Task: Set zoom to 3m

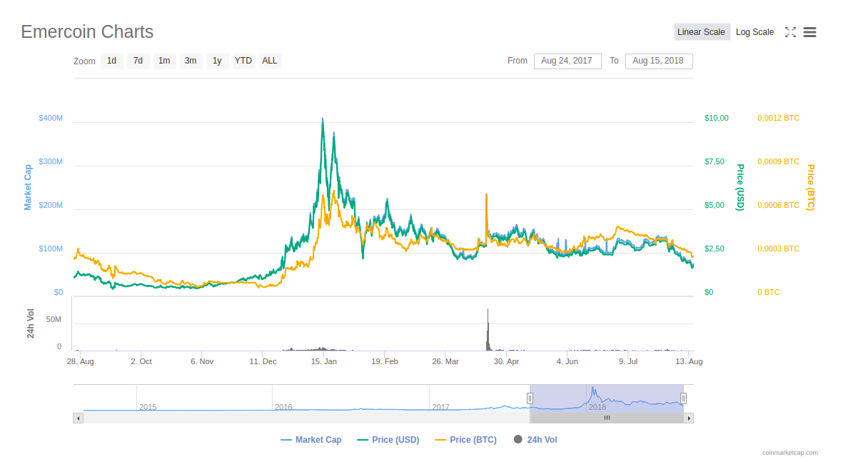Action: click(191, 61)
